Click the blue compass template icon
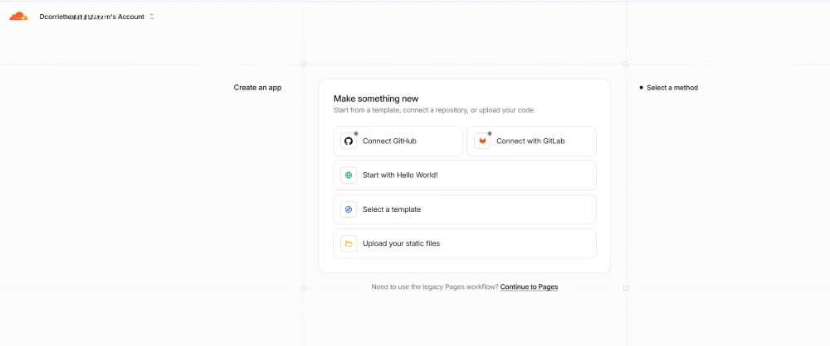Image resolution: width=830 pixels, height=346 pixels. 349,209
